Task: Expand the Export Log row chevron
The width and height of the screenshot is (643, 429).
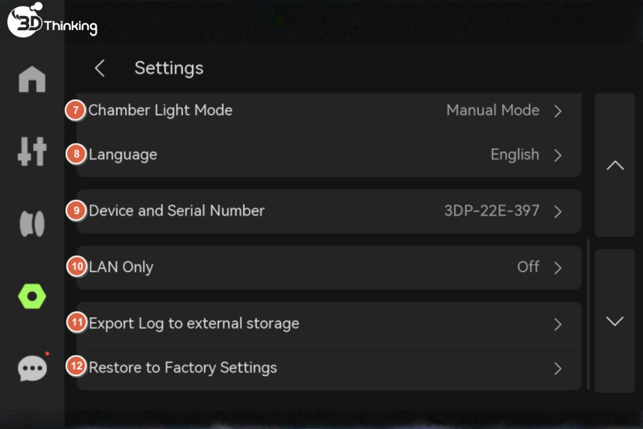Action: coord(558,324)
